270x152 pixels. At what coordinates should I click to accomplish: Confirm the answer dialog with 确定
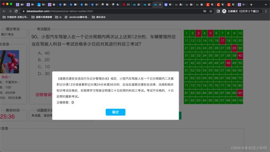(x=115, y=112)
